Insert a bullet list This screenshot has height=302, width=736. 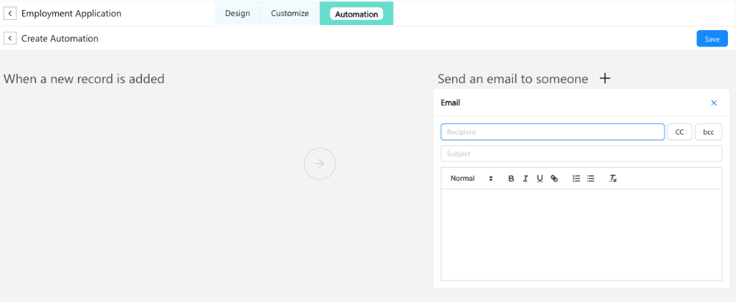point(590,179)
